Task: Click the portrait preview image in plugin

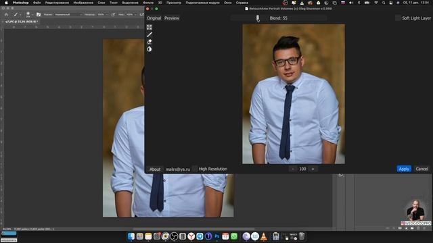Action: 294,94
